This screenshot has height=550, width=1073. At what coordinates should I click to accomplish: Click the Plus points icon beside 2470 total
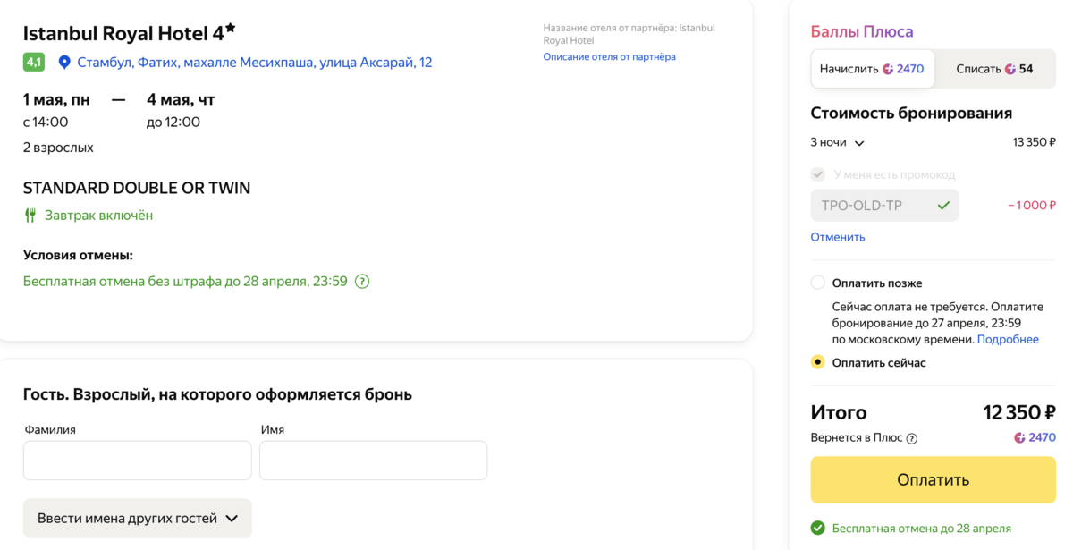1019,438
